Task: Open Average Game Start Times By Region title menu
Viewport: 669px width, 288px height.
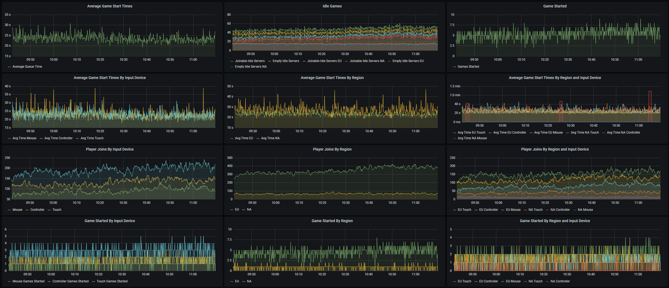Action: coord(332,78)
